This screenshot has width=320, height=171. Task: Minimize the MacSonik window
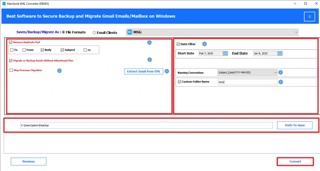(x=295, y=4)
